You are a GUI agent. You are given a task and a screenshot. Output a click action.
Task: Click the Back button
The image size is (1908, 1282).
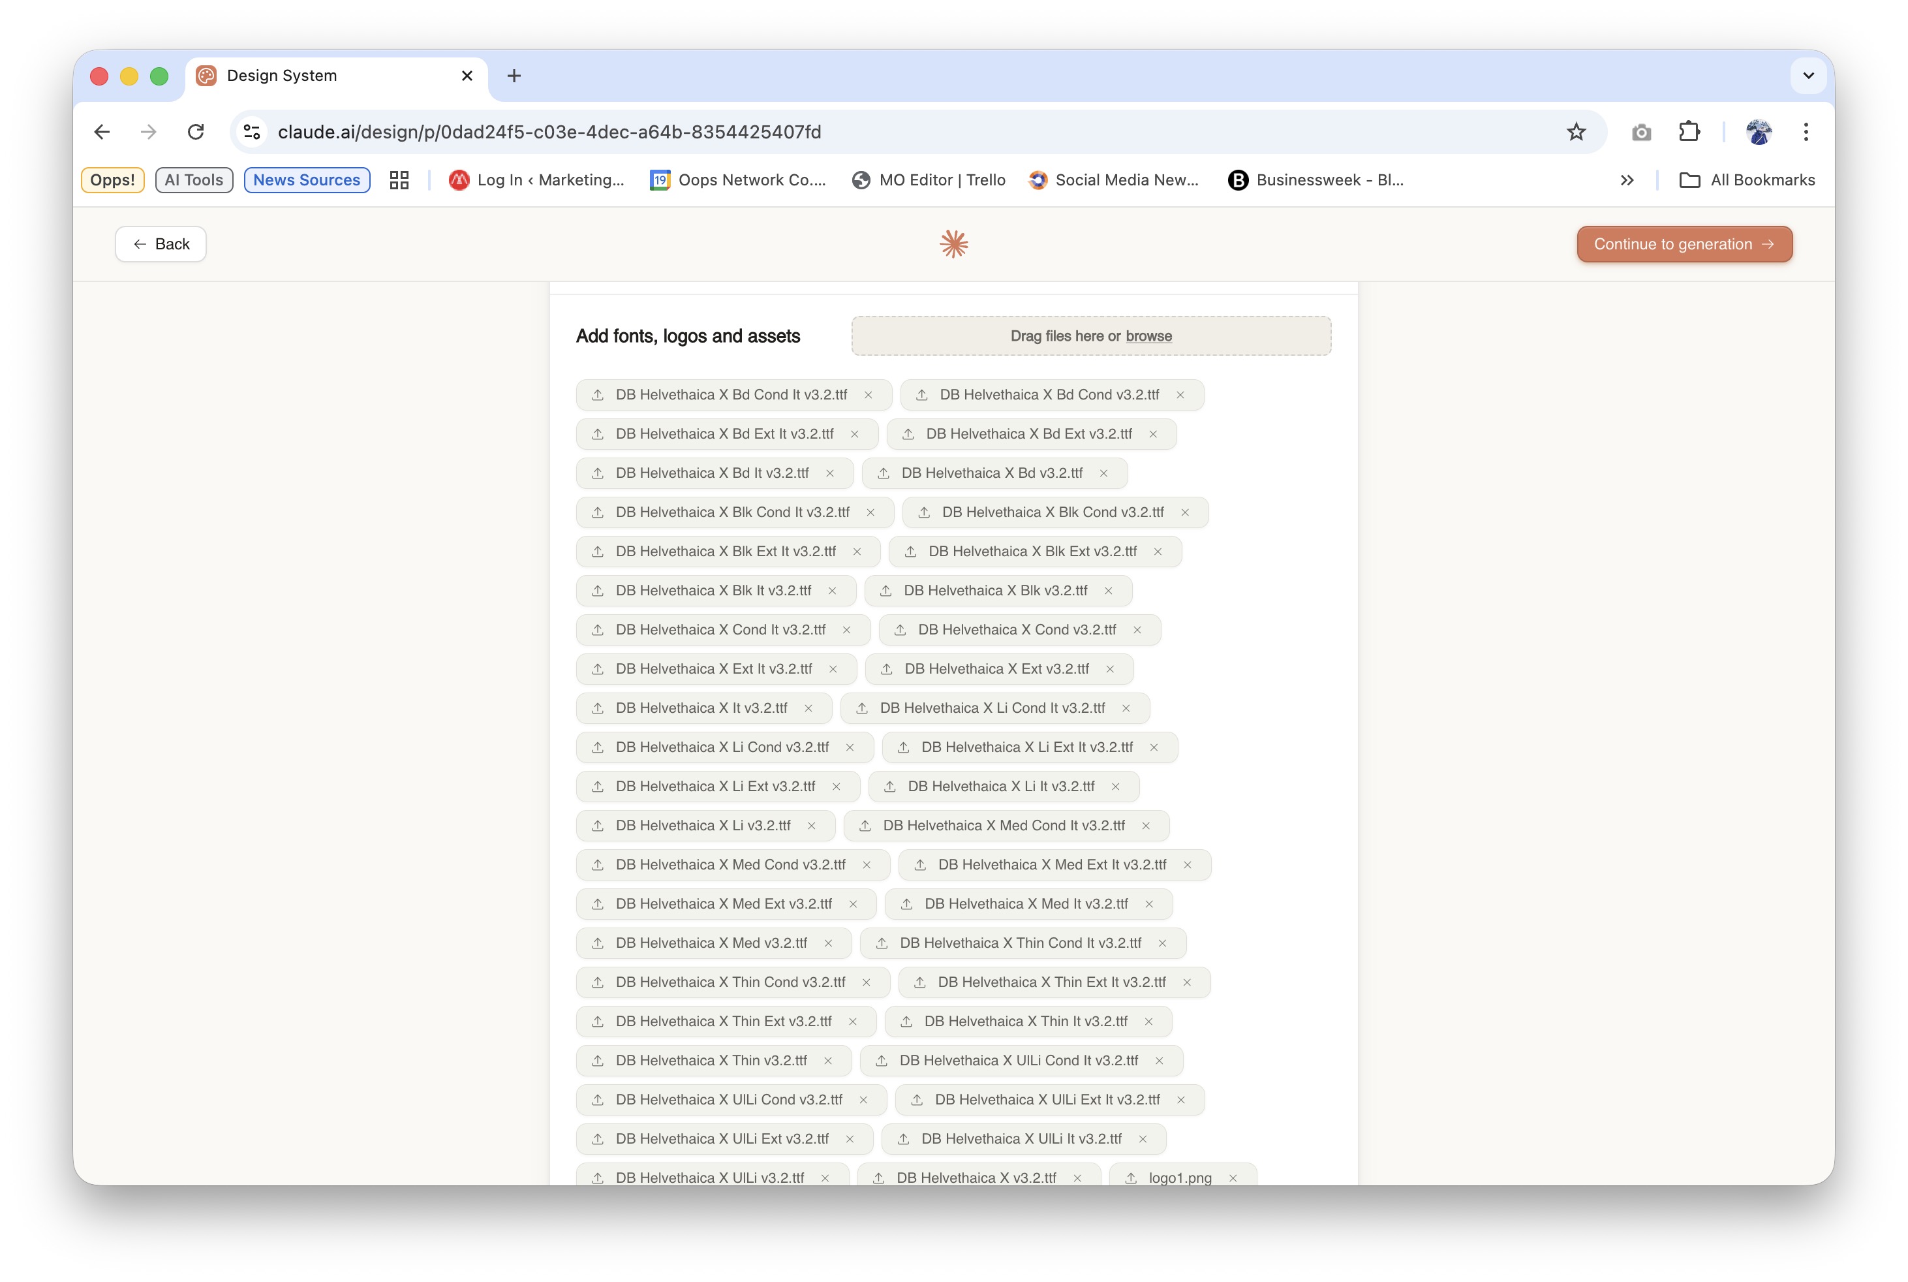tap(161, 243)
